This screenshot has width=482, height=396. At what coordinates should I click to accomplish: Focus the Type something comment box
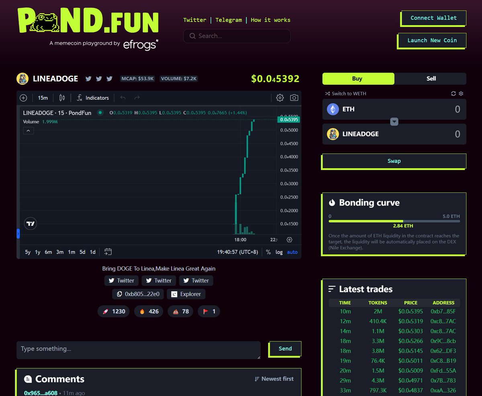pyautogui.click(x=139, y=350)
